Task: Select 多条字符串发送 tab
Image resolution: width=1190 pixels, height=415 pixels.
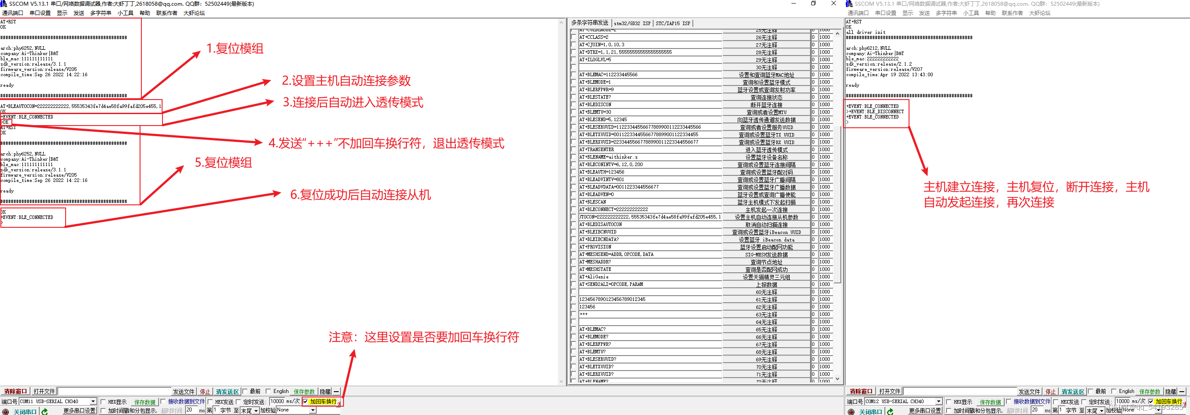Action: pyautogui.click(x=590, y=22)
